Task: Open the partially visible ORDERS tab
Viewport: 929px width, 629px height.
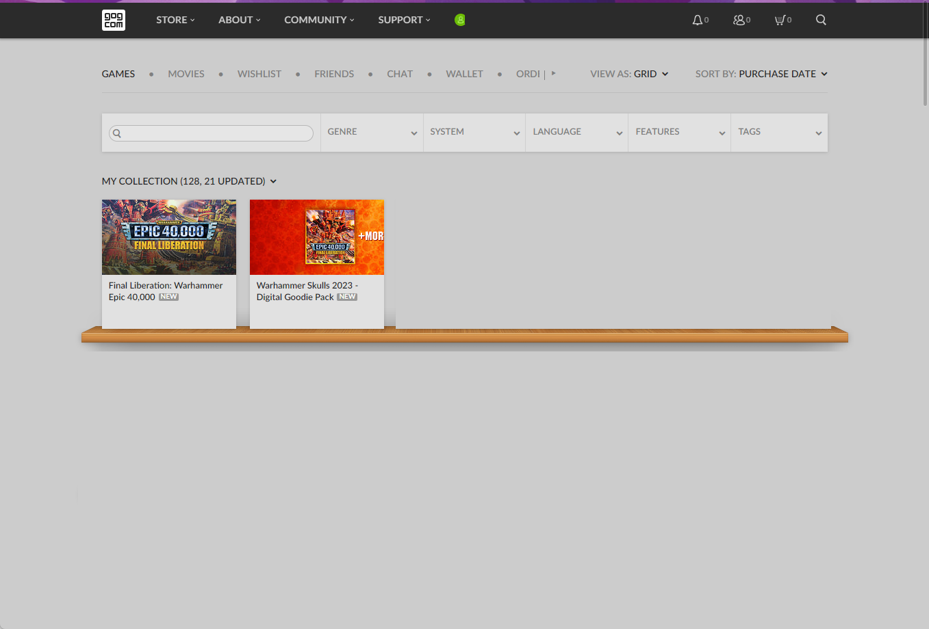Action: click(528, 74)
